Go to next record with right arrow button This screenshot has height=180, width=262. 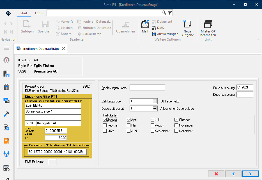point(250,174)
